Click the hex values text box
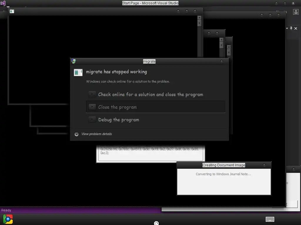This screenshot has width=301, height=225. point(150,153)
